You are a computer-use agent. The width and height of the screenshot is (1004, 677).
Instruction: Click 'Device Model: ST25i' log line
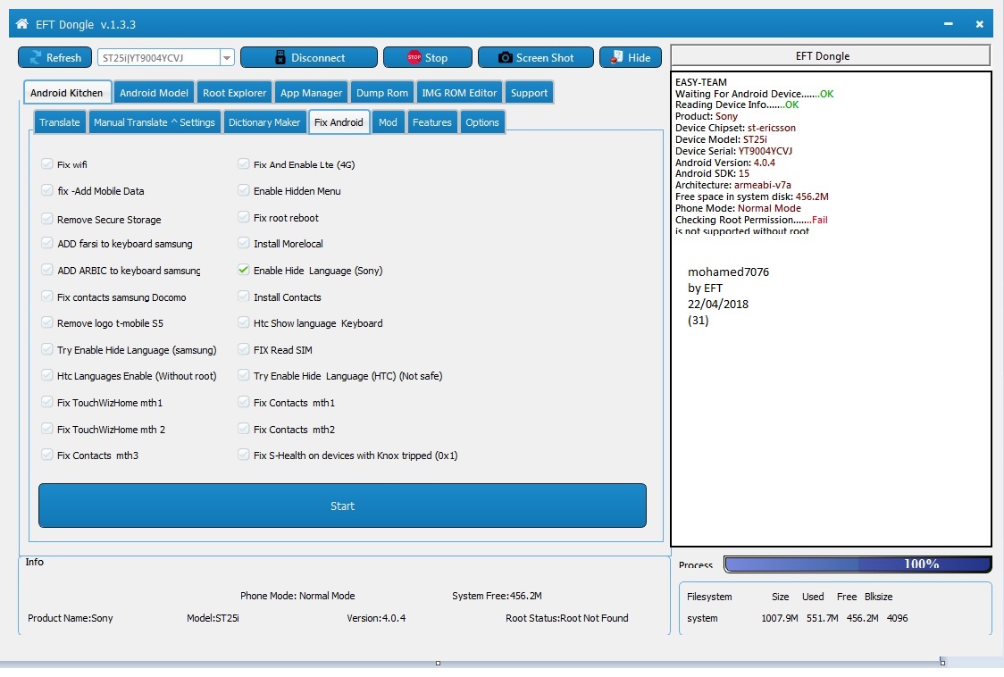(x=721, y=139)
